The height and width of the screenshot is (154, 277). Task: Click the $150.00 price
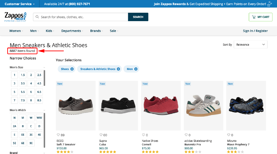(x=62, y=148)
